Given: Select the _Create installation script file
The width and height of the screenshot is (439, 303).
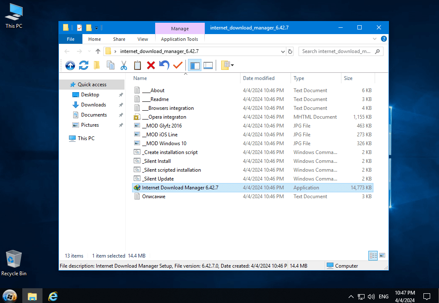Looking at the screenshot, I should 253,152.
